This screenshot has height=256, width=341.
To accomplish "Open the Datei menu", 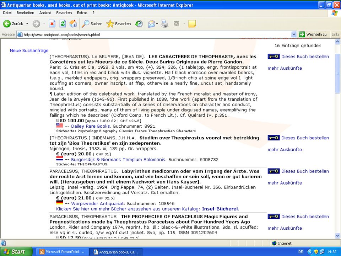I will click(x=7, y=13).
